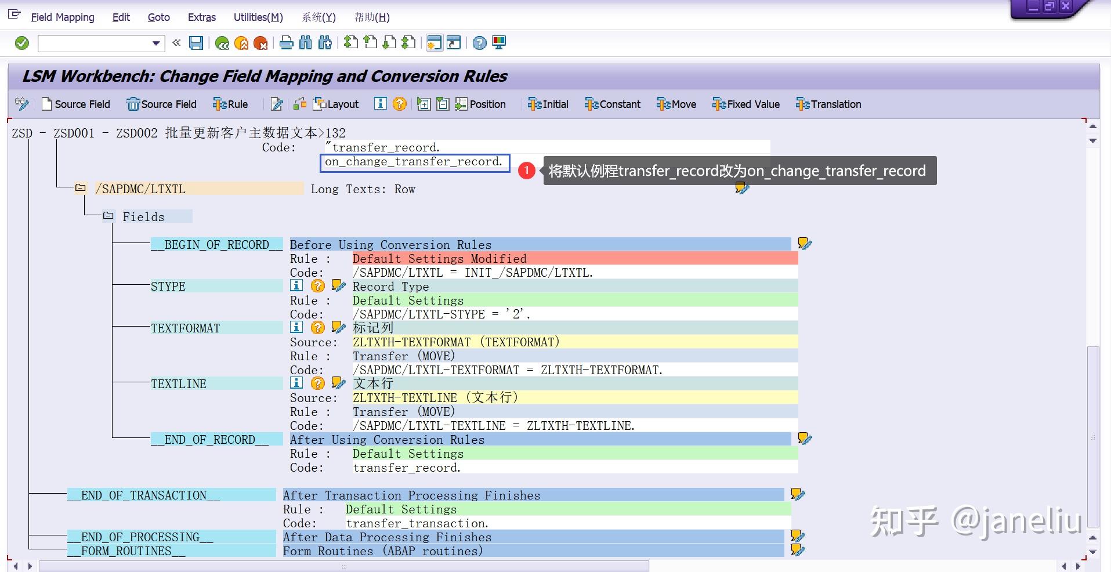Click the Fixed Value button
The width and height of the screenshot is (1111, 572).
746,104
